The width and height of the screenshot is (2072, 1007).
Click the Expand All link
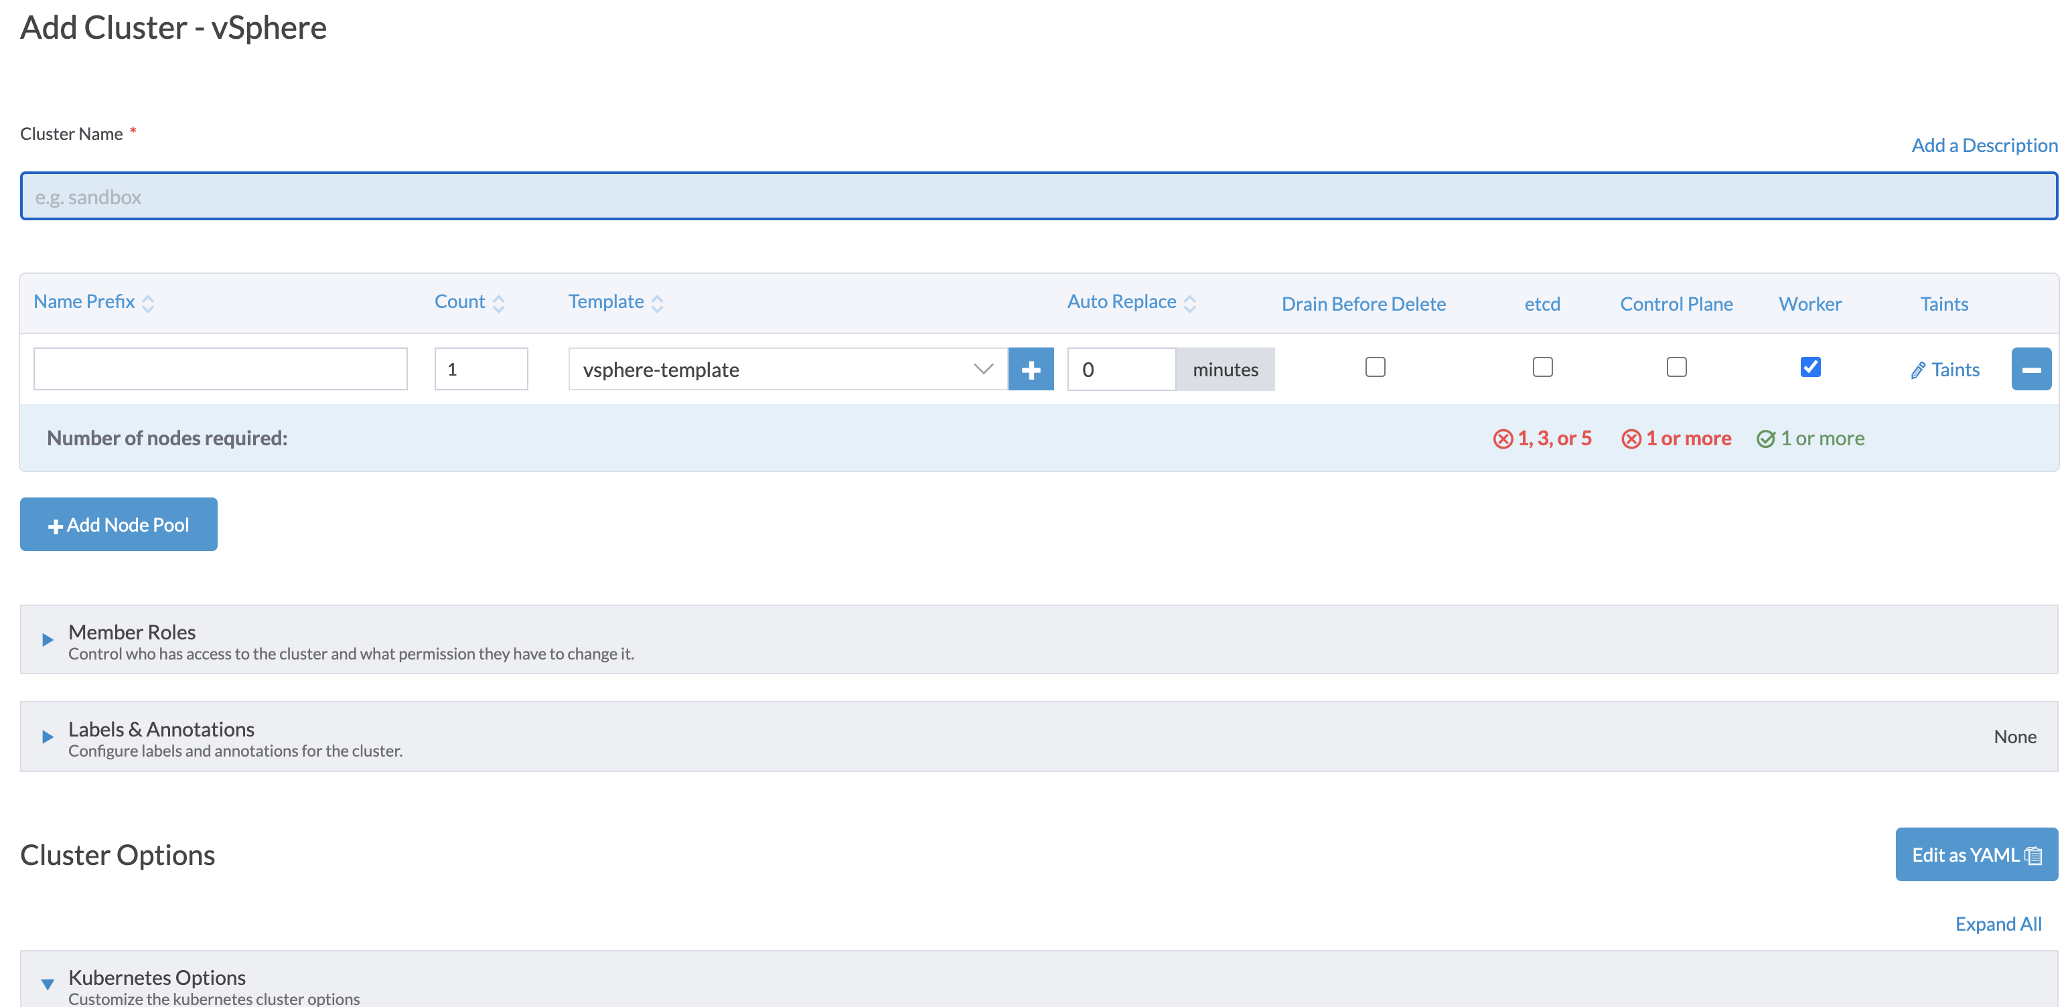click(x=1998, y=923)
